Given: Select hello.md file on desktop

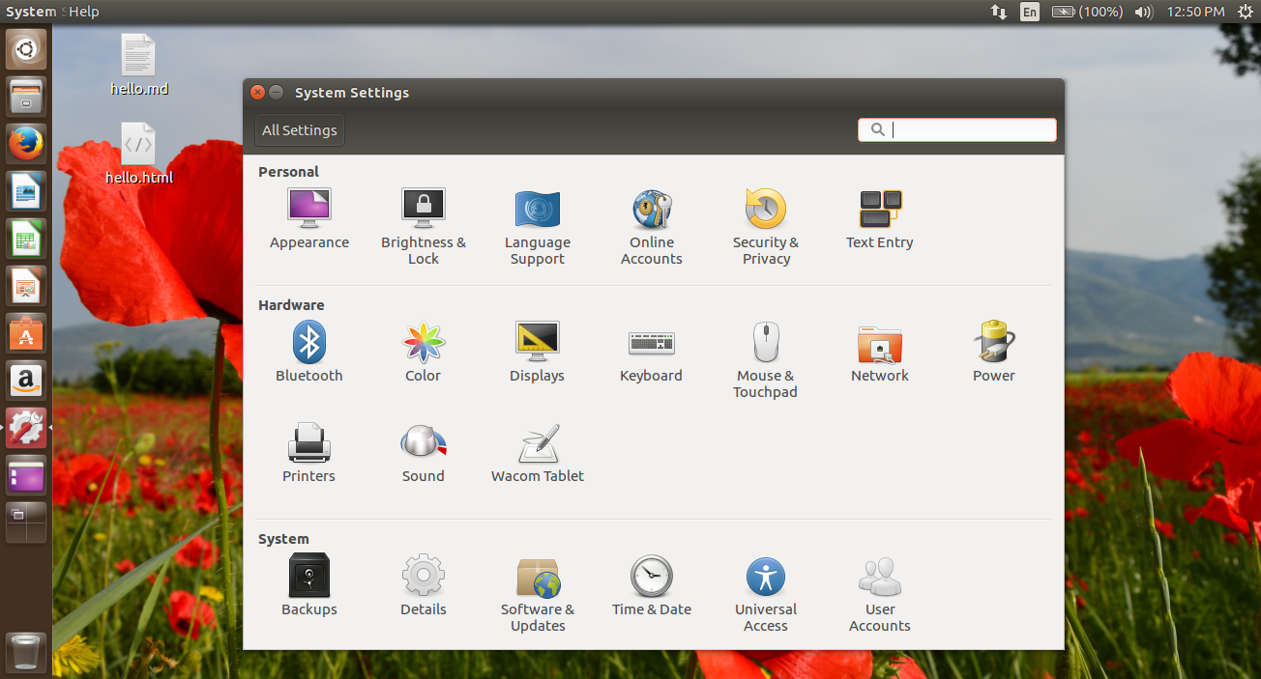Looking at the screenshot, I should 138,65.
